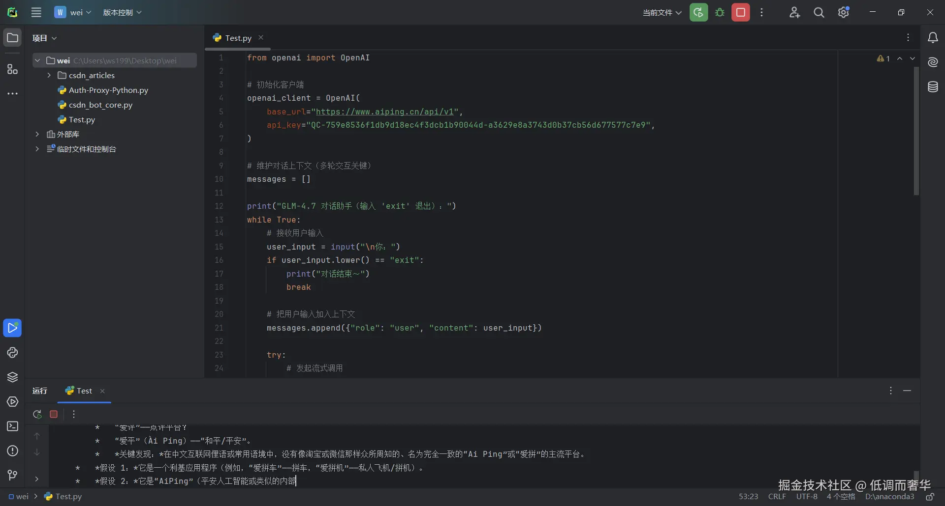Open the main hamburger menu
This screenshot has height=506, width=945.
[36, 13]
